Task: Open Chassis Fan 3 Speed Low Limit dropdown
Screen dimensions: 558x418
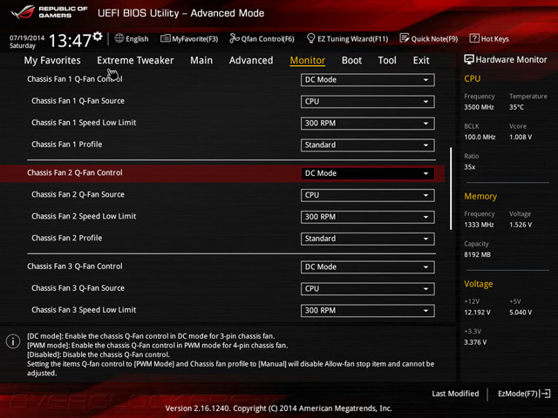Action: click(x=367, y=310)
